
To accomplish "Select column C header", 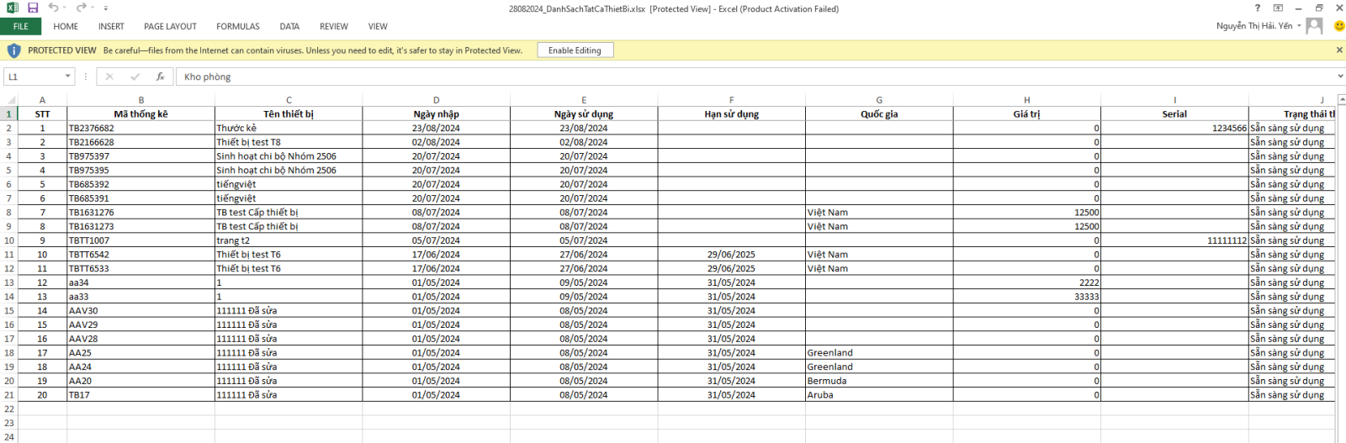I will tap(289, 100).
